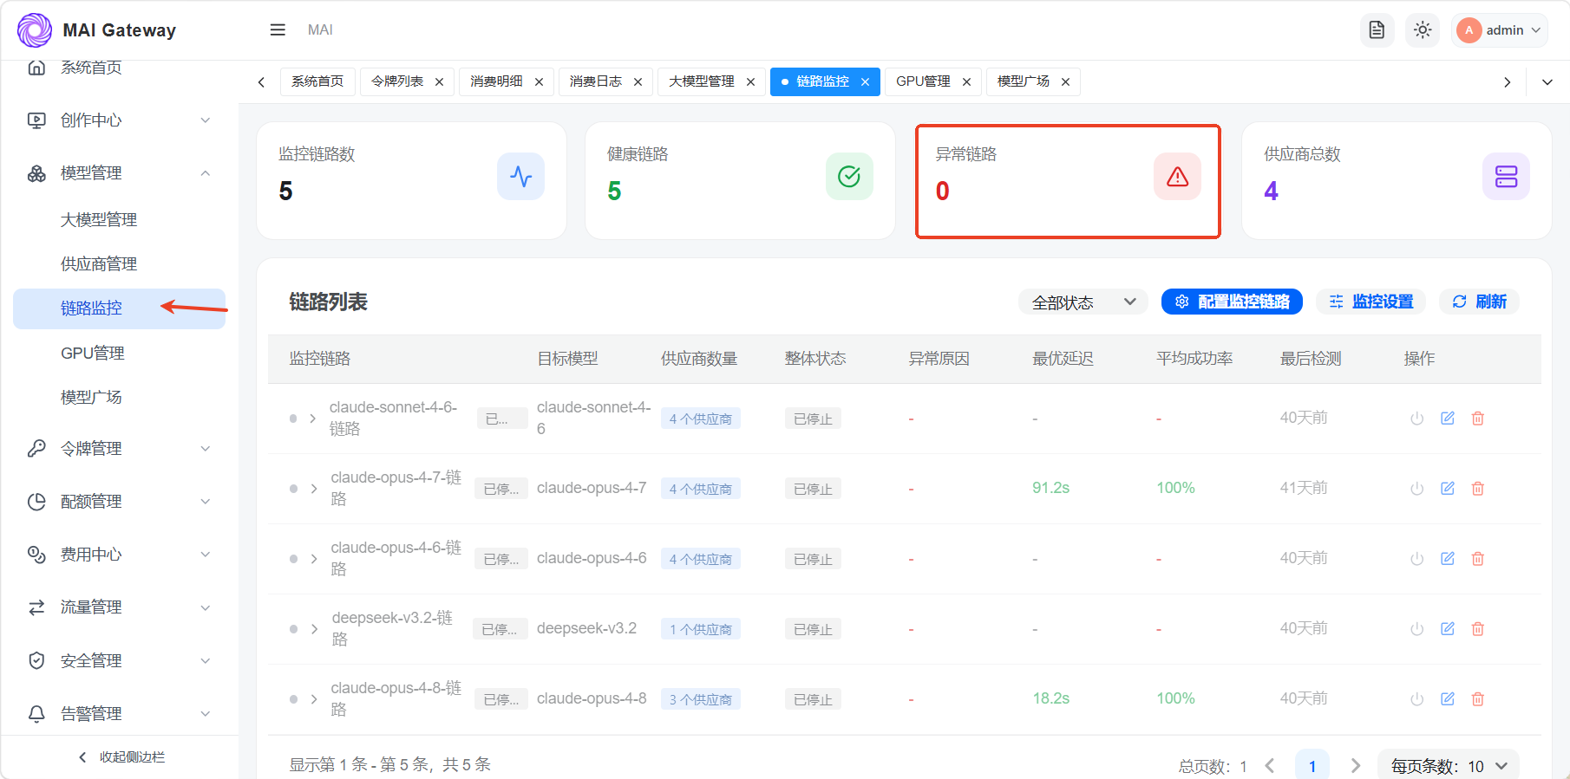Viewport: 1570px width, 779px height.
Task: Expand the 配额管理 sidebar menu
Action: (x=120, y=502)
